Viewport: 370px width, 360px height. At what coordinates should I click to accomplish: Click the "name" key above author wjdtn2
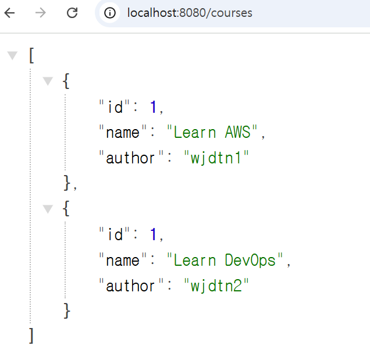tap(123, 261)
